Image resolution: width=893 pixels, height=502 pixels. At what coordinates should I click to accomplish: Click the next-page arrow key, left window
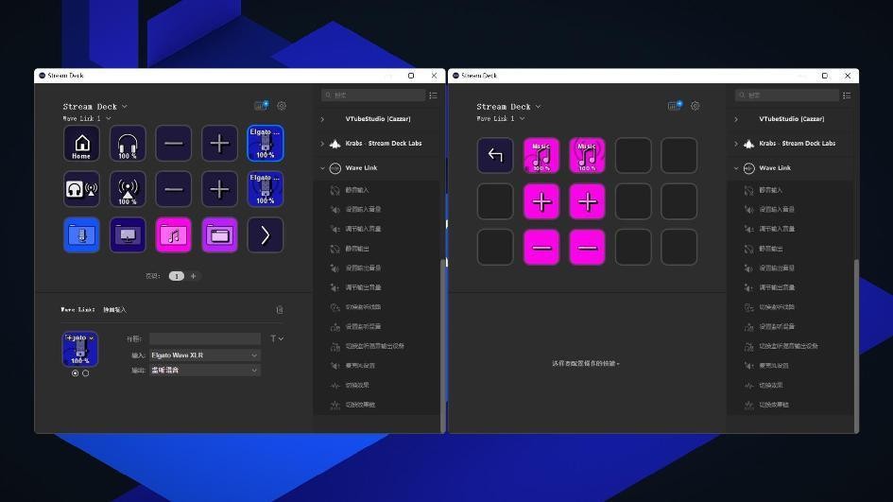(266, 234)
